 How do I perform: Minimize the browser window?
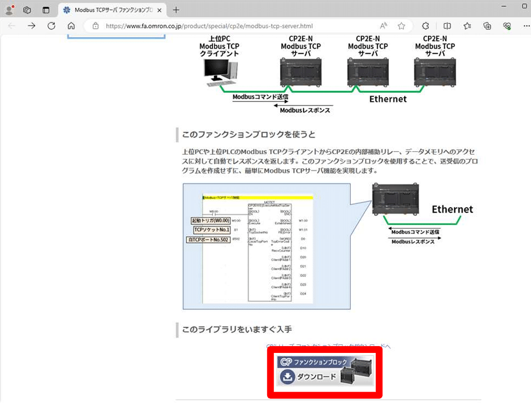pyautogui.click(x=504, y=6)
